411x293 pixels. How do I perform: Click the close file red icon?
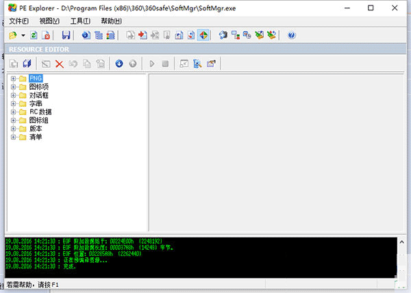(45, 35)
